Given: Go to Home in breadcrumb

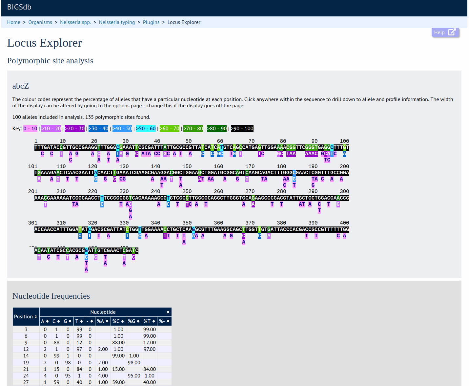Looking at the screenshot, I should (x=14, y=22).
